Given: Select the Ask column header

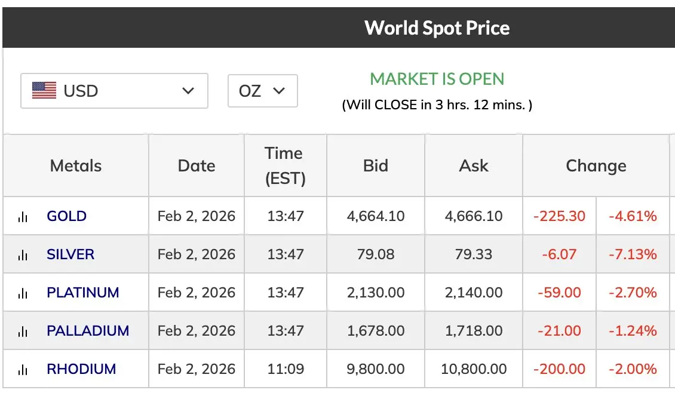Looking at the screenshot, I should click(x=474, y=165).
